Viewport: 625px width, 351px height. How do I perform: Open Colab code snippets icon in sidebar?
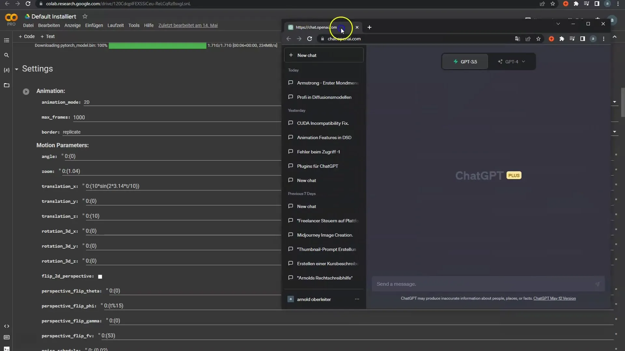coord(7,326)
